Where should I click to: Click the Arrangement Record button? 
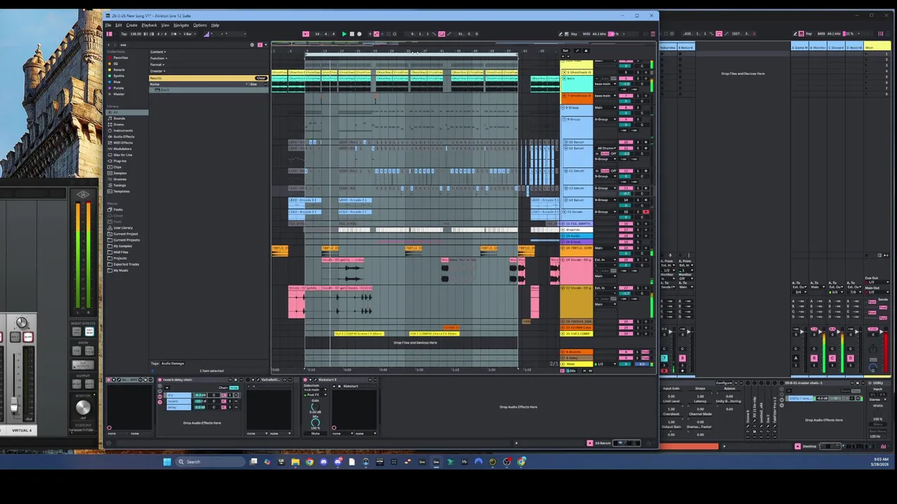click(360, 34)
